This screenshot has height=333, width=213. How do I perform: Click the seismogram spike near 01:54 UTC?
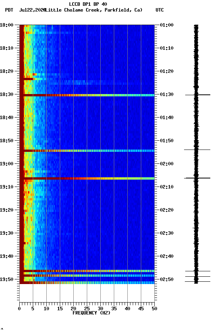click(197, 150)
